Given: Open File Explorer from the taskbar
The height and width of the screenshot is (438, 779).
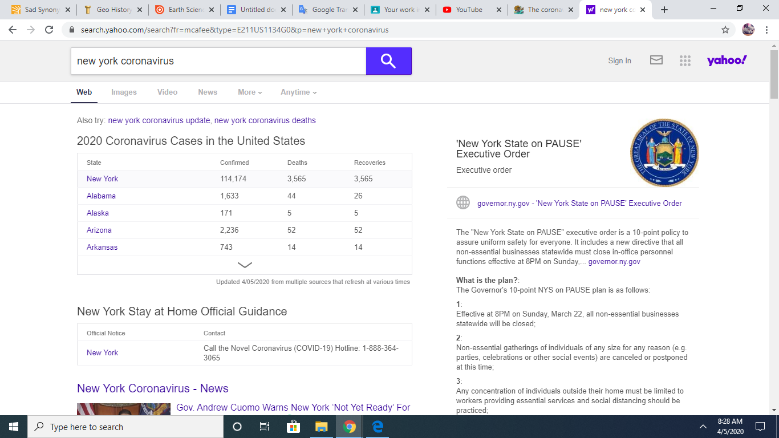Looking at the screenshot, I should [x=322, y=427].
